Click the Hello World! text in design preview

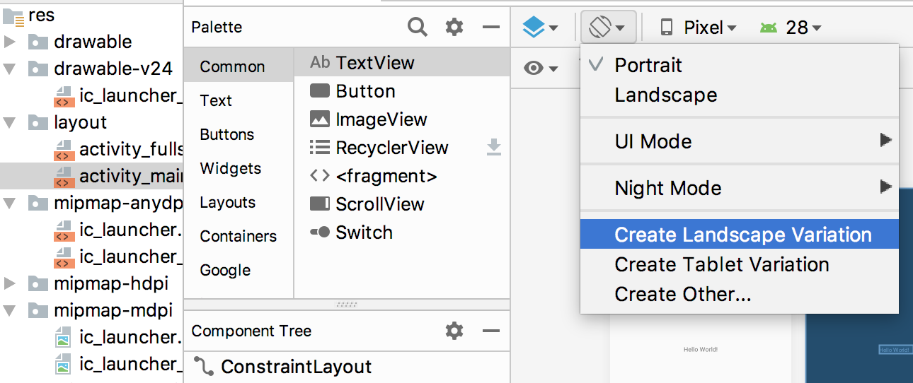click(x=701, y=349)
